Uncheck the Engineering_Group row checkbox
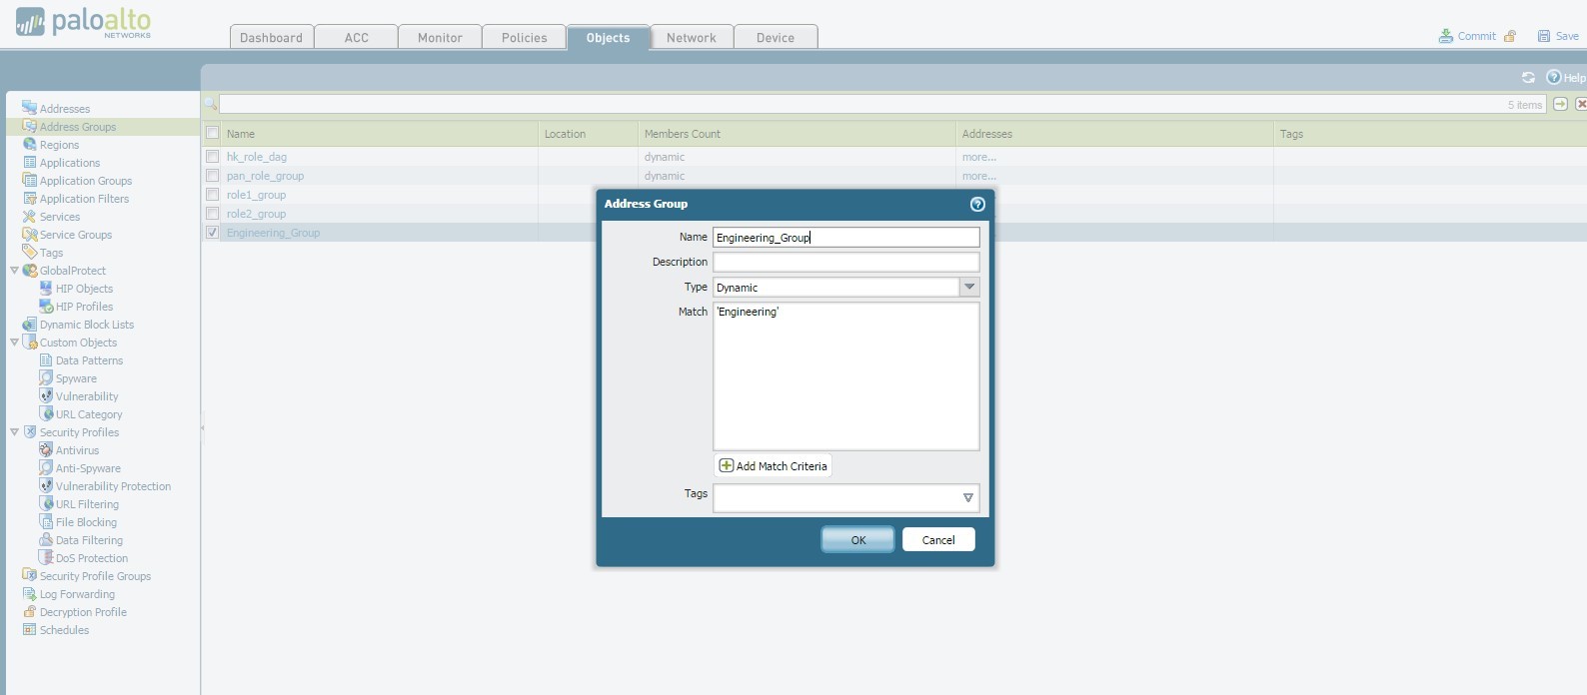 [212, 232]
